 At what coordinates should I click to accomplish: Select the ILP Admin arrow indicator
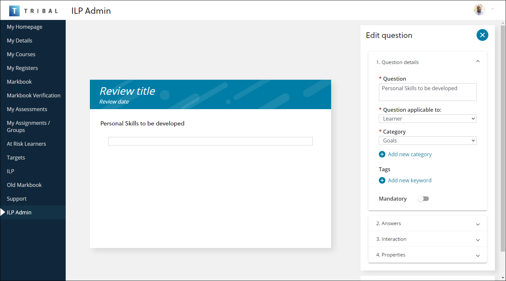(2, 212)
